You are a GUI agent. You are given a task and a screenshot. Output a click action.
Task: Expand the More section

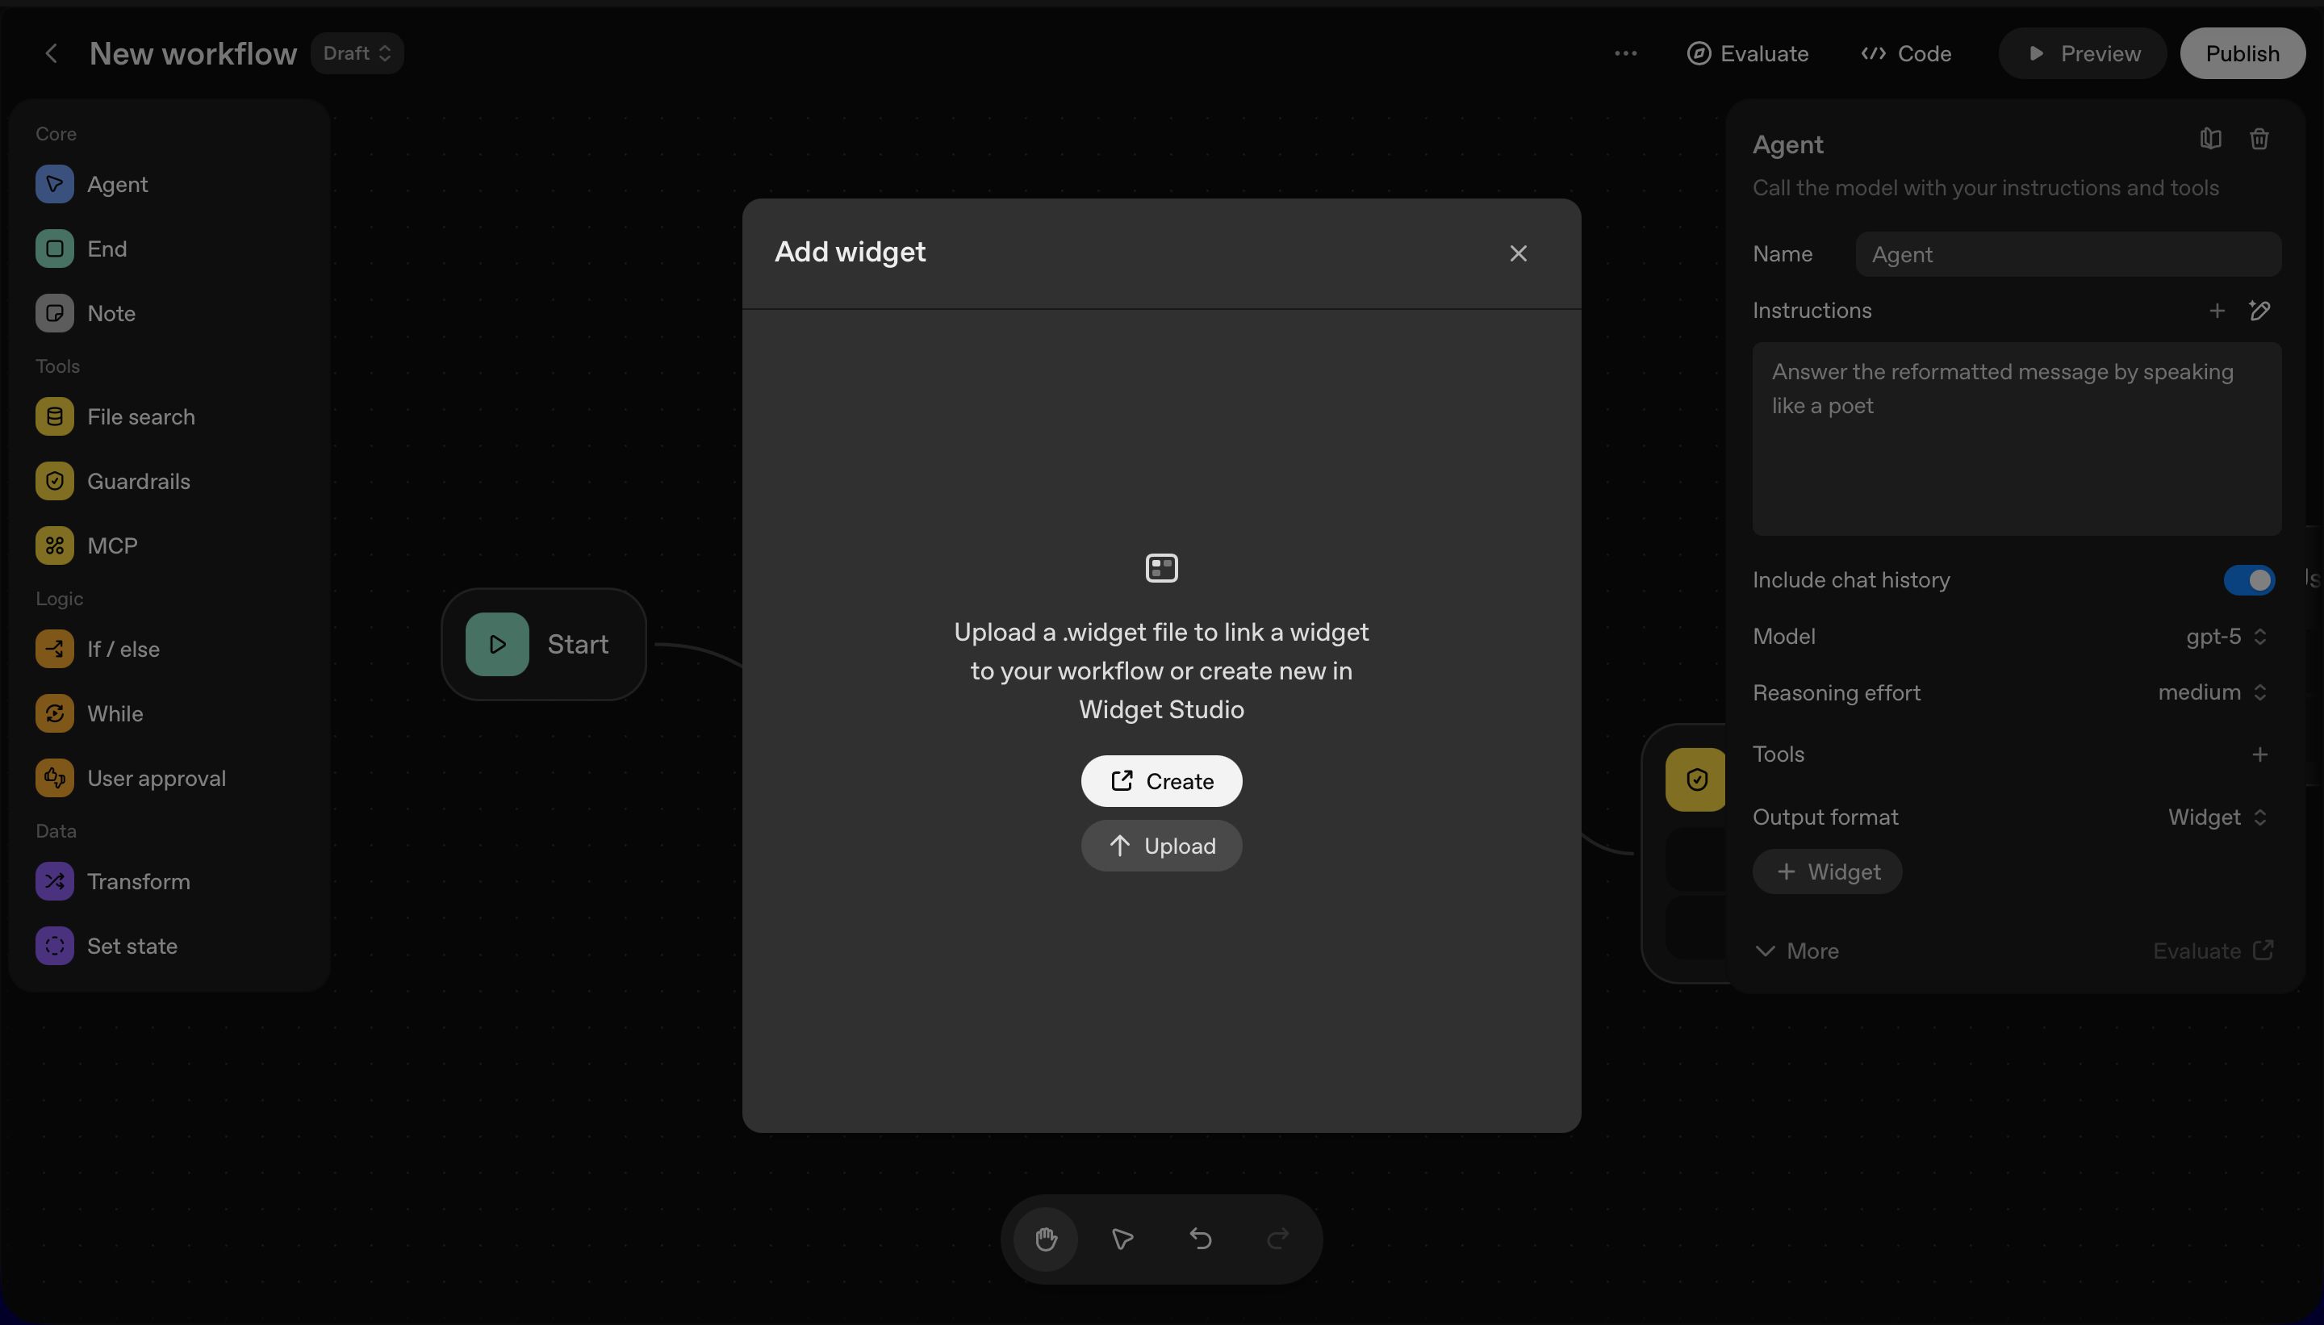click(x=1797, y=951)
